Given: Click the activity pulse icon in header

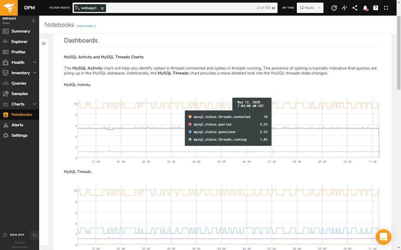Looking at the screenshot, I should tap(344, 8).
